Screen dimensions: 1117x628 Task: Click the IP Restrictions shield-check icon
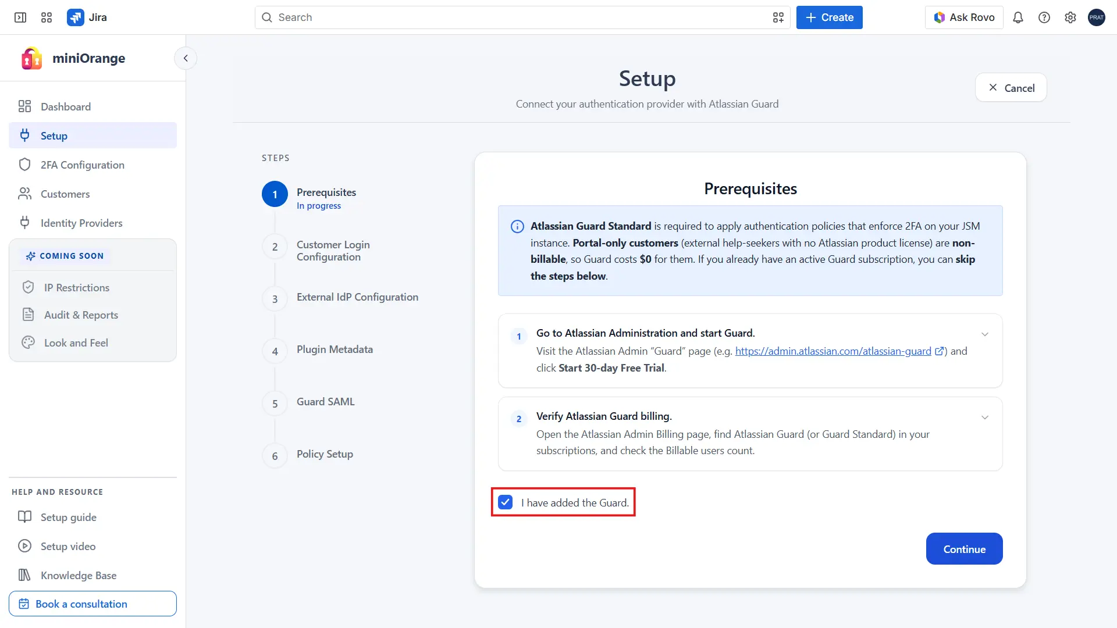(28, 287)
